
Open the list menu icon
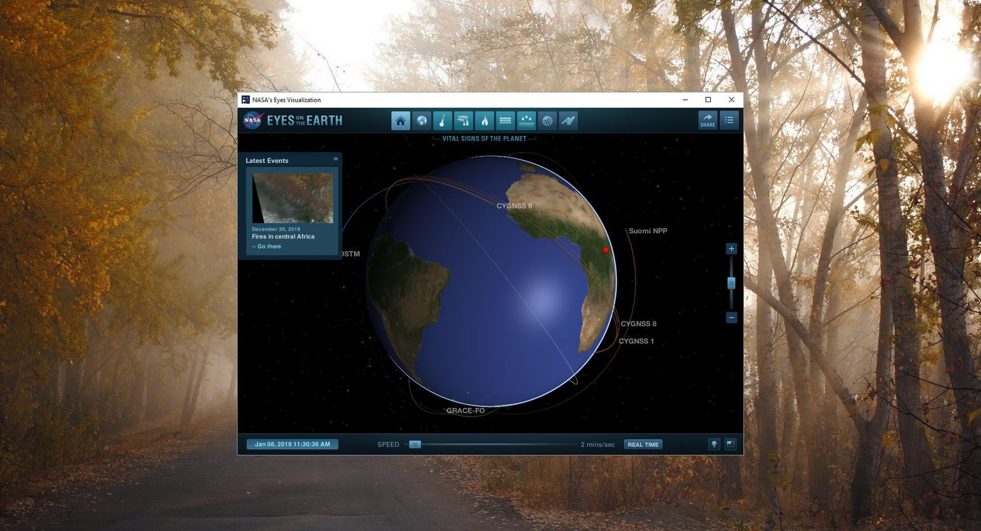[x=729, y=120]
